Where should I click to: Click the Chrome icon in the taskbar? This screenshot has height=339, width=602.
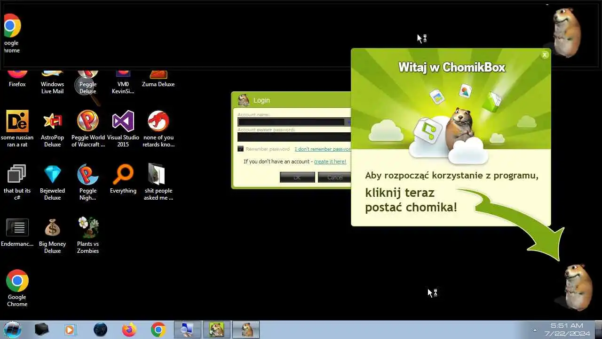pyautogui.click(x=158, y=330)
